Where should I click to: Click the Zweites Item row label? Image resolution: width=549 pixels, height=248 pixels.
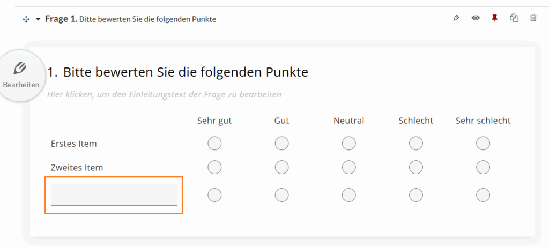pos(77,167)
